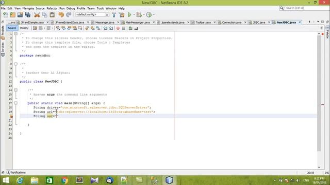Toggle the Highlight Search icon
The width and height of the screenshot is (330, 185).
[x=74, y=28]
